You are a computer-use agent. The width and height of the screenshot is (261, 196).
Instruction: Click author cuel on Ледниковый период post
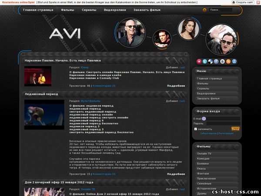pyautogui.click(x=182, y=101)
